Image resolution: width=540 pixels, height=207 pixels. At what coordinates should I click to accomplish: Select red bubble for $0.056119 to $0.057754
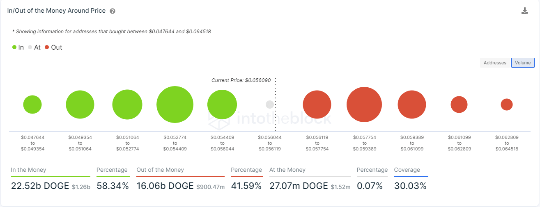(317, 105)
